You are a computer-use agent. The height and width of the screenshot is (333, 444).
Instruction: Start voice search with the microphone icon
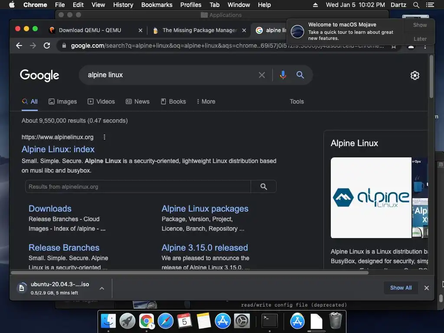coord(283,75)
